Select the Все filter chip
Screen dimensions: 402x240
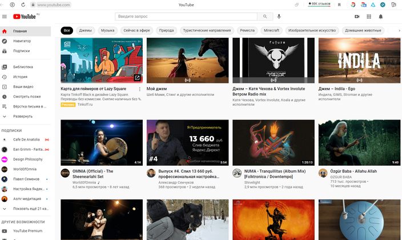click(67, 30)
